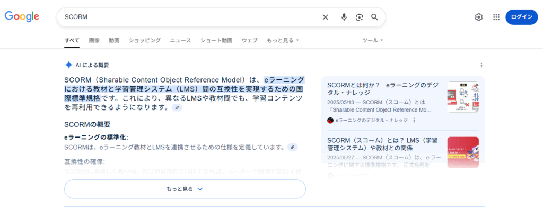This screenshot has width=543, height=210.
Task: Clear the search box with X icon
Action: click(325, 17)
